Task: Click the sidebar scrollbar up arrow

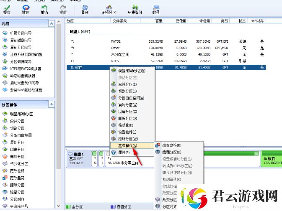Action: pos(58,22)
